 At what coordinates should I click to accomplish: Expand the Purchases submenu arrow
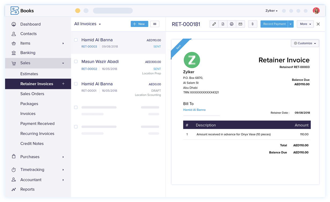pos(63,157)
